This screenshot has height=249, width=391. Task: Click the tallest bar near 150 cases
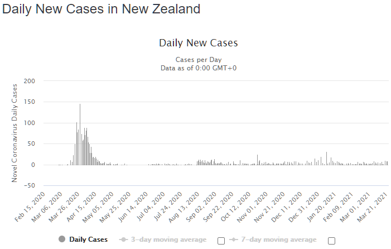[80, 134]
